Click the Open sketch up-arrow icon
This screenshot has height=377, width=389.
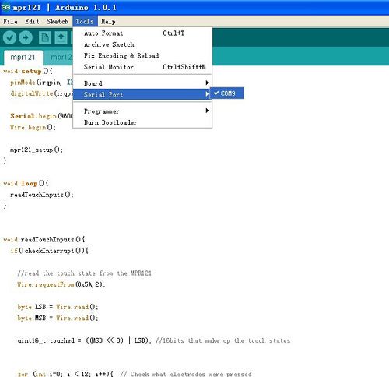(61, 37)
